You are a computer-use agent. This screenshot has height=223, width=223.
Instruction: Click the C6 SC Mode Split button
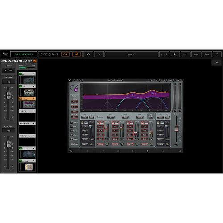click(x=74, y=117)
